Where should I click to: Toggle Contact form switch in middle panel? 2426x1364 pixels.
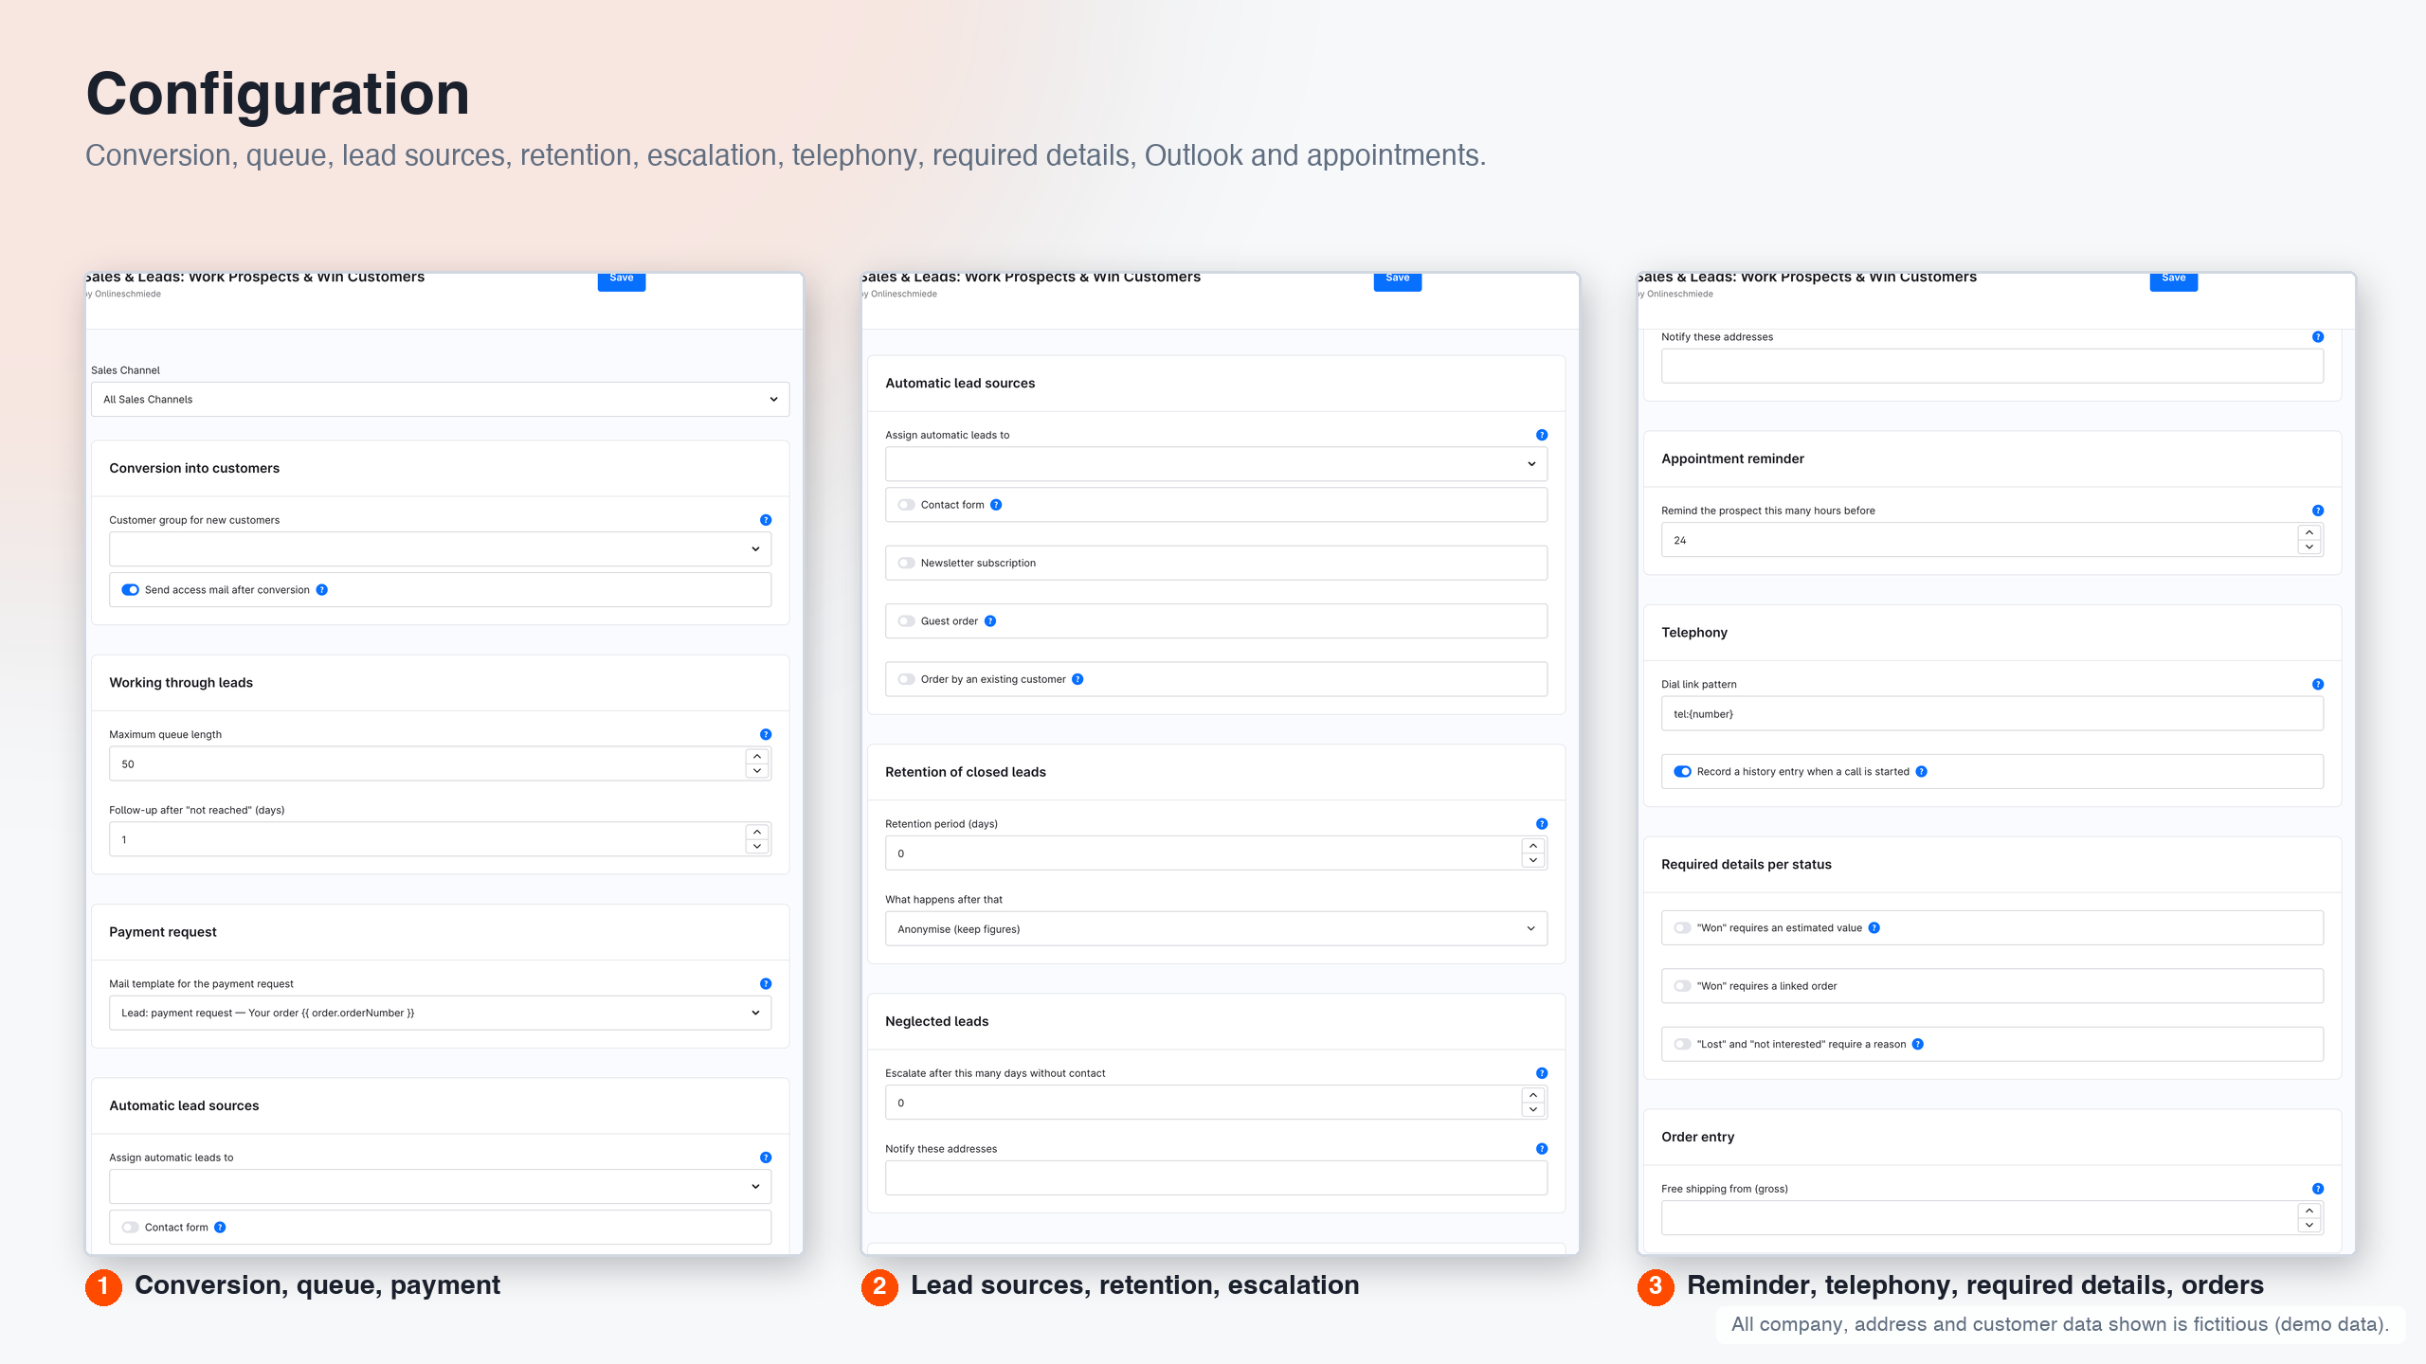click(906, 505)
